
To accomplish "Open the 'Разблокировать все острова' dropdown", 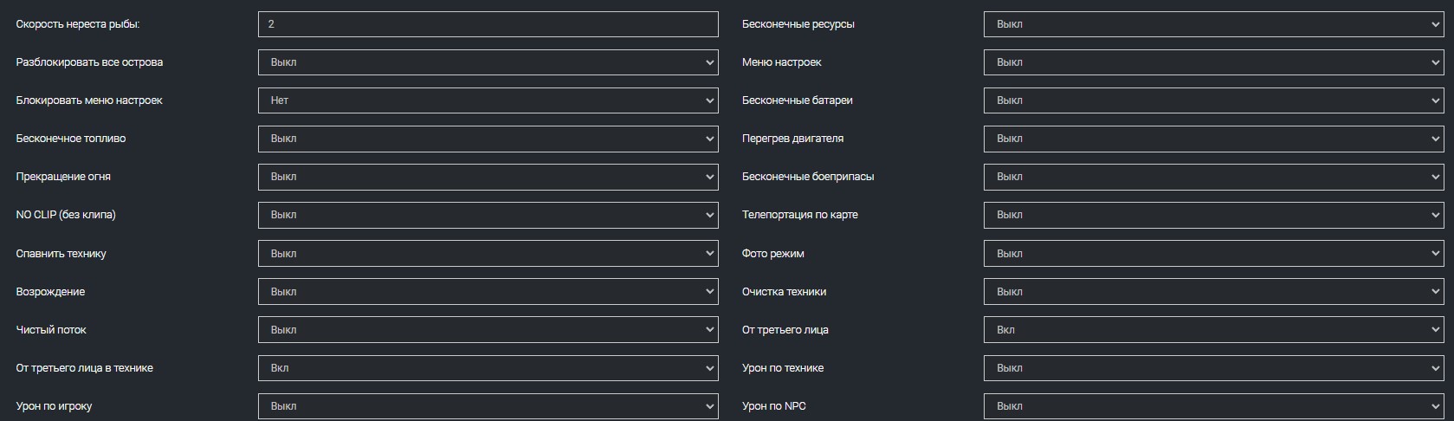I will click(x=488, y=62).
